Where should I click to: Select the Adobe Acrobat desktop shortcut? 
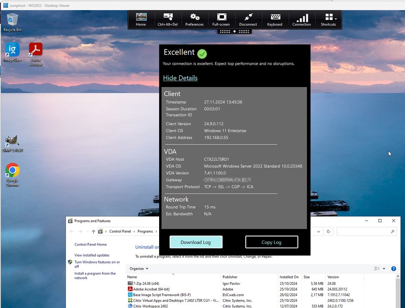(x=36, y=54)
